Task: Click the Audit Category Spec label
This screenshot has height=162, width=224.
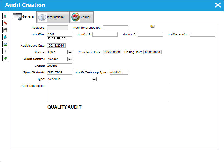Action: tap(92, 72)
